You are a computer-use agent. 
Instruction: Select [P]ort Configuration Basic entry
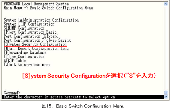[x=30, y=32]
